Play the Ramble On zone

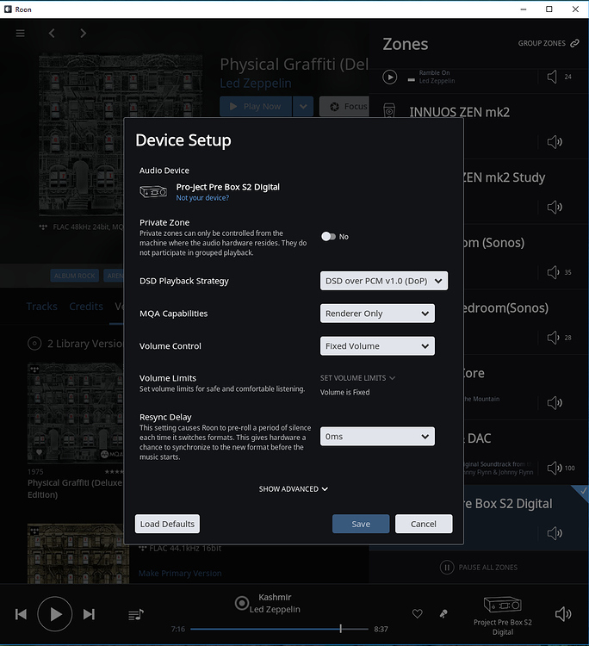[389, 77]
